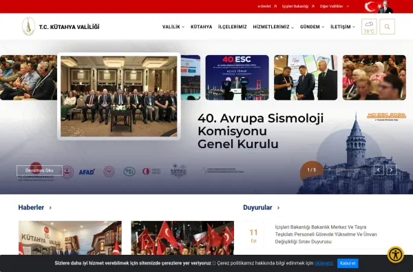
Task: Expand the Diğer Valilikler dropdown
Action: (x=335, y=6)
